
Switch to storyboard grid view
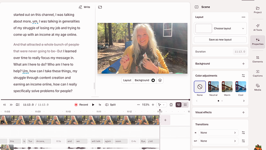185,105
